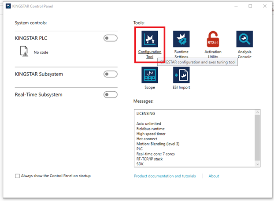Screen dimensions: 274x201
Task: Open the Scope tool
Action: pyautogui.click(x=150, y=75)
